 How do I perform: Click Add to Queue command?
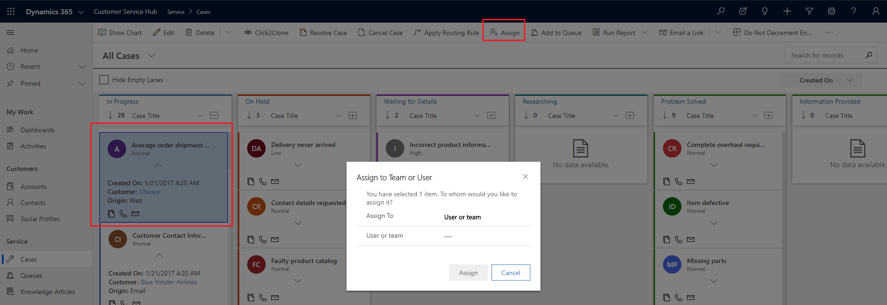(x=556, y=32)
